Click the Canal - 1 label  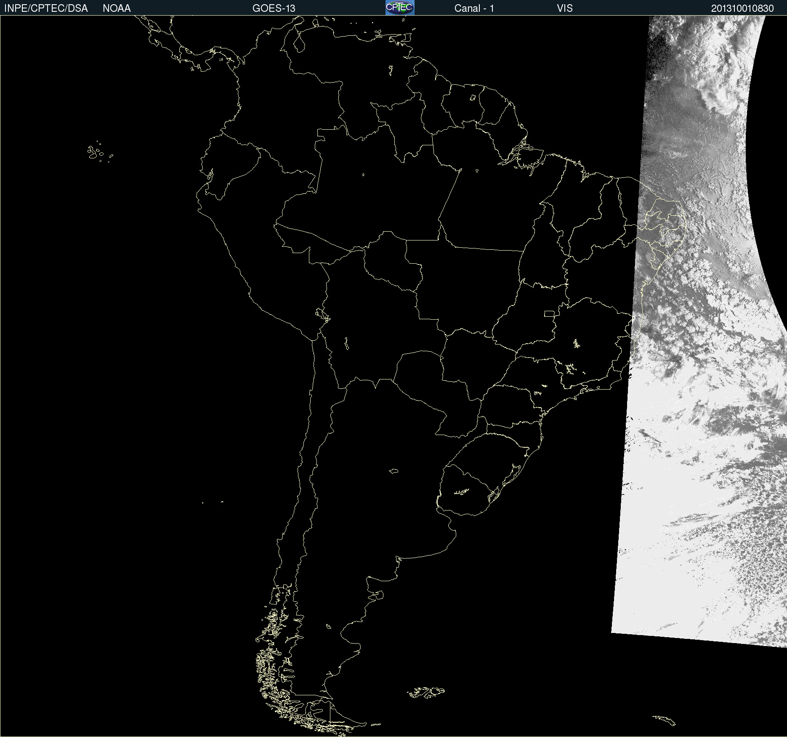point(474,8)
